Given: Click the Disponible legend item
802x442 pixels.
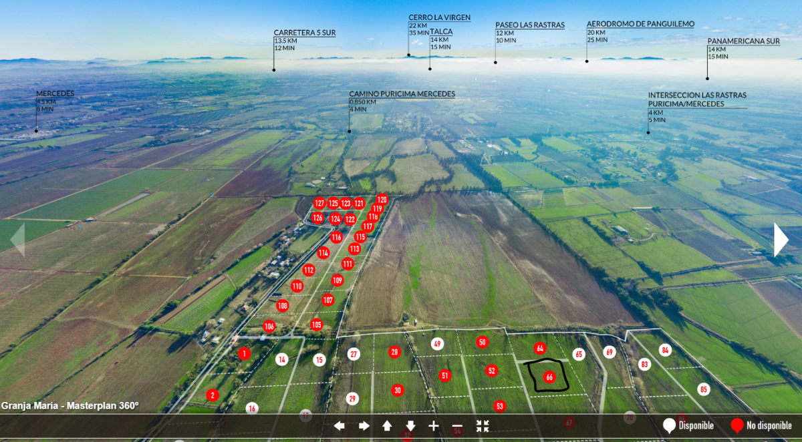Looking at the screenshot, I should pos(688,425).
